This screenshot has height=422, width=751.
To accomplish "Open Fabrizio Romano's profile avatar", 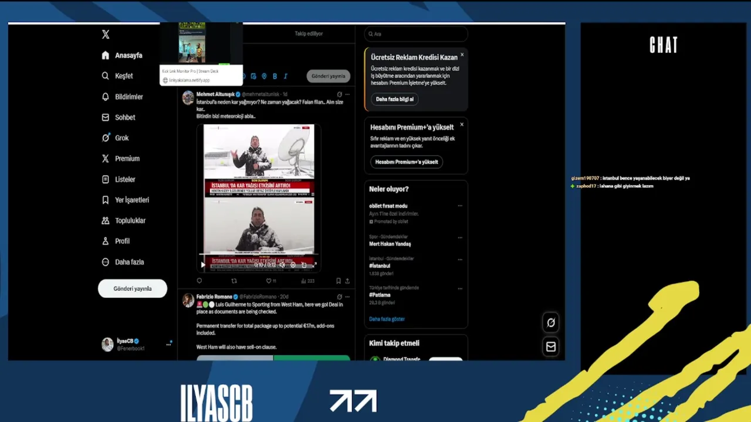I will pos(188,301).
